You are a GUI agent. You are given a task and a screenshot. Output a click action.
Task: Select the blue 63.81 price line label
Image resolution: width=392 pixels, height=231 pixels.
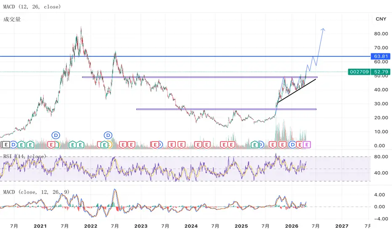(381, 56)
